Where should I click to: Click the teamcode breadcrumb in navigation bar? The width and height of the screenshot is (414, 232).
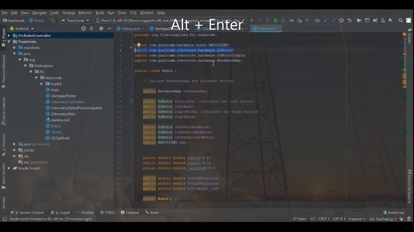point(14,20)
